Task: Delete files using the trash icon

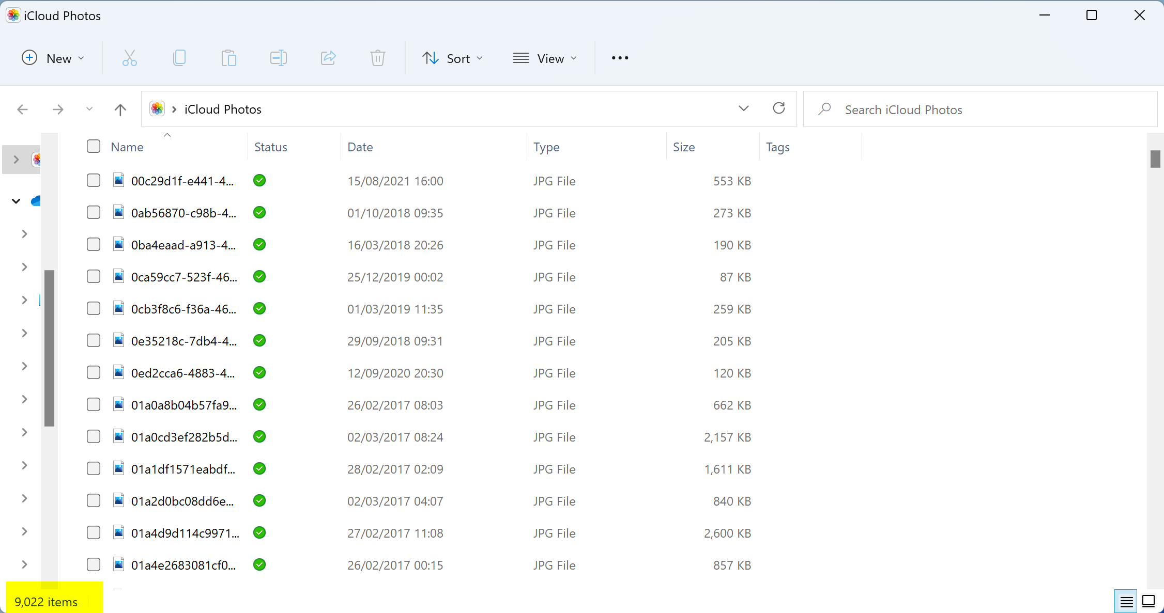Action: [377, 58]
